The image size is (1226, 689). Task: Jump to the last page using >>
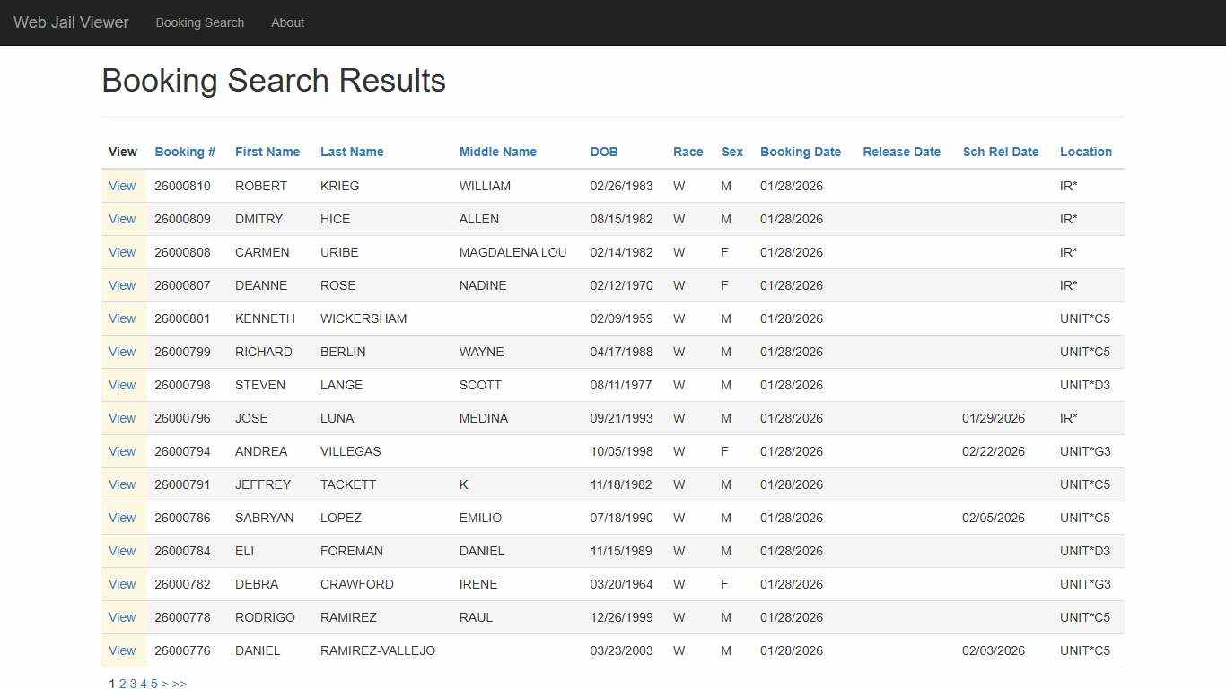[179, 683]
